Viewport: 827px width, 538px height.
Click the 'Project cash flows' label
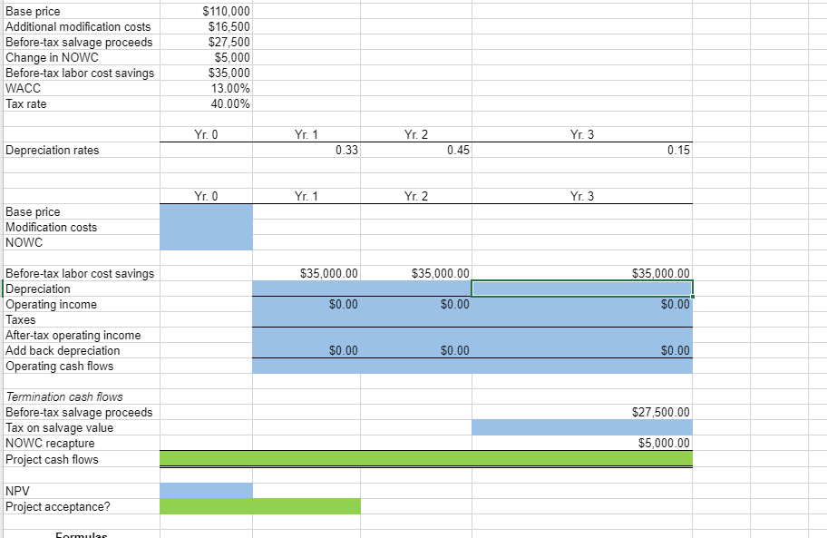coord(52,459)
